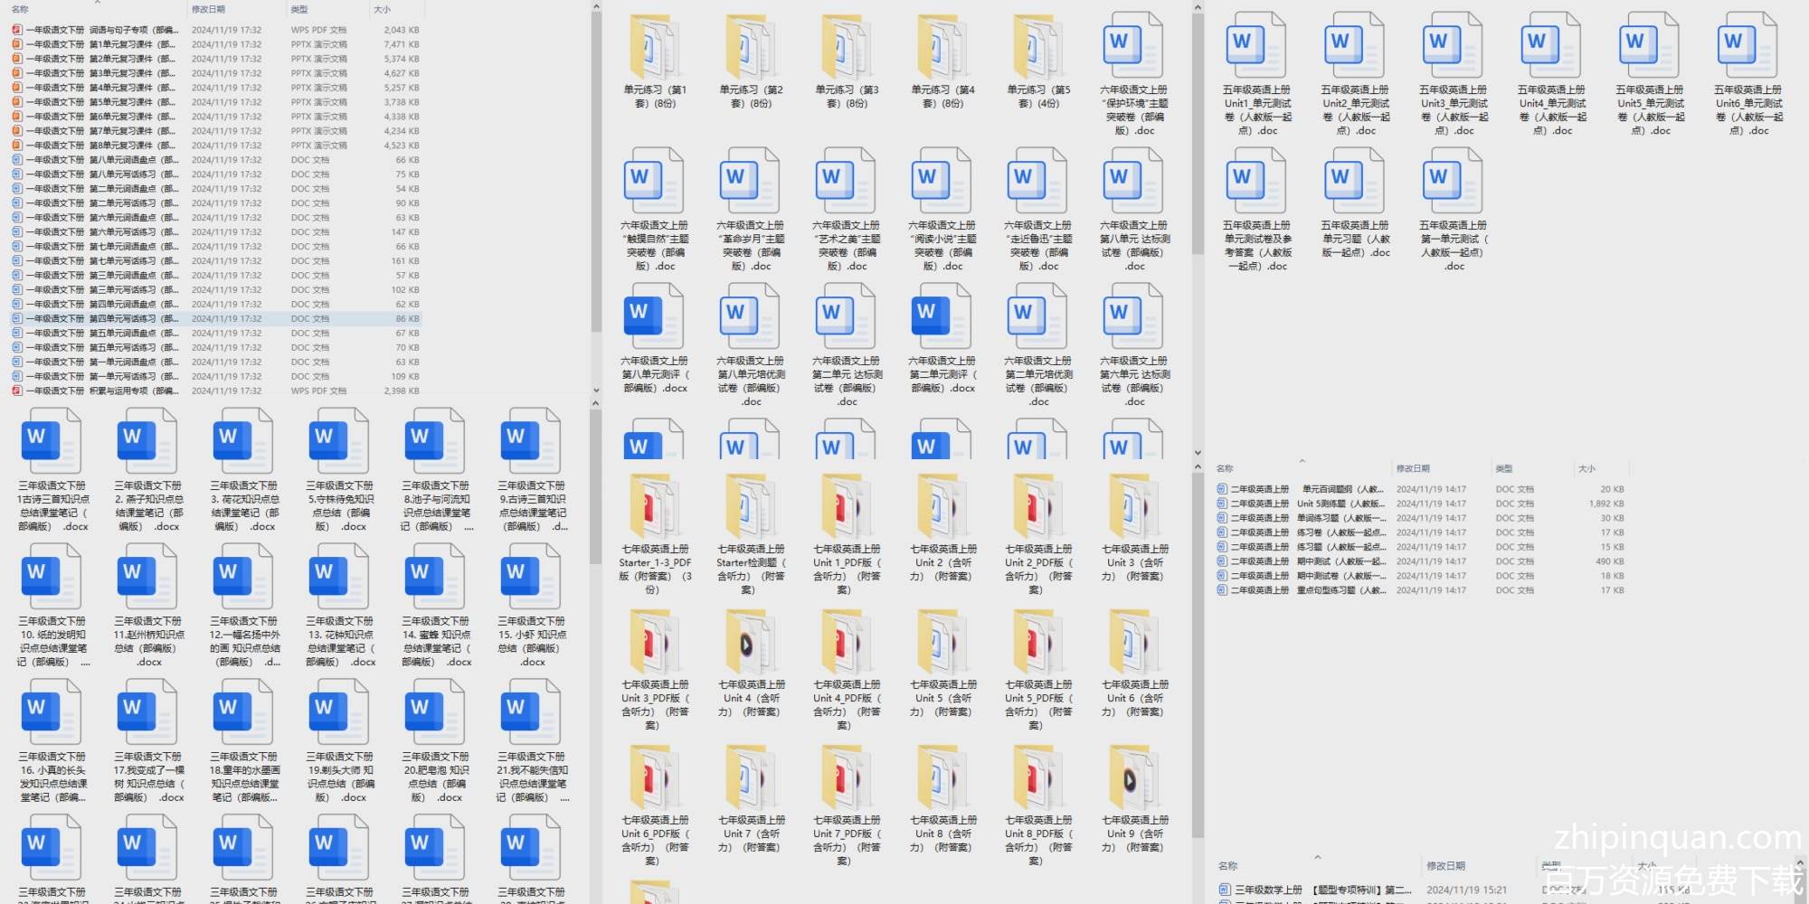Viewport: 1809px width, 904px height.
Task: Open 七年级英语上册 Unit 4（含听力）folder
Action: coord(750,643)
